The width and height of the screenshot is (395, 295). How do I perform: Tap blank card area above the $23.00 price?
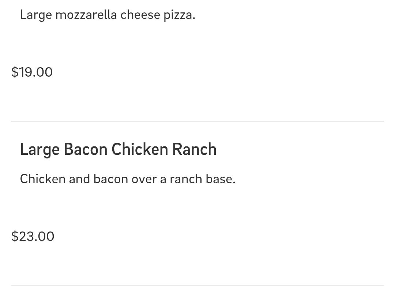pos(197,207)
